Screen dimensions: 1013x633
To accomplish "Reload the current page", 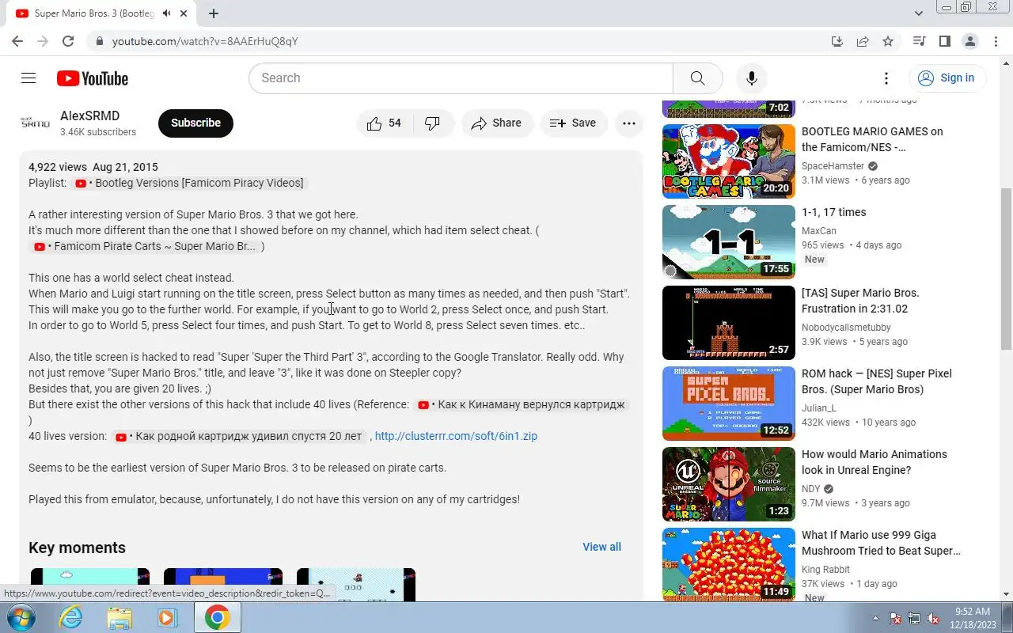I will click(x=68, y=41).
